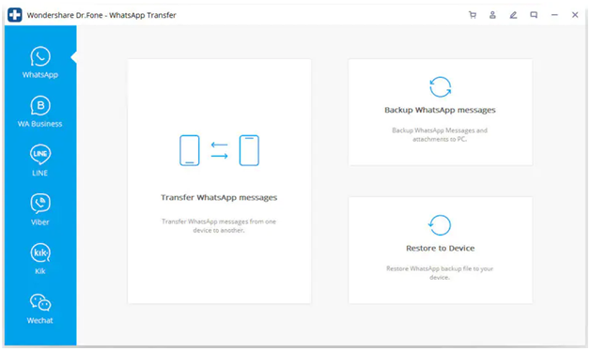Click 'Backup WhatsApp Messages and attachments to PC' text
Viewport: 590px width, 351px height.
tap(440, 134)
